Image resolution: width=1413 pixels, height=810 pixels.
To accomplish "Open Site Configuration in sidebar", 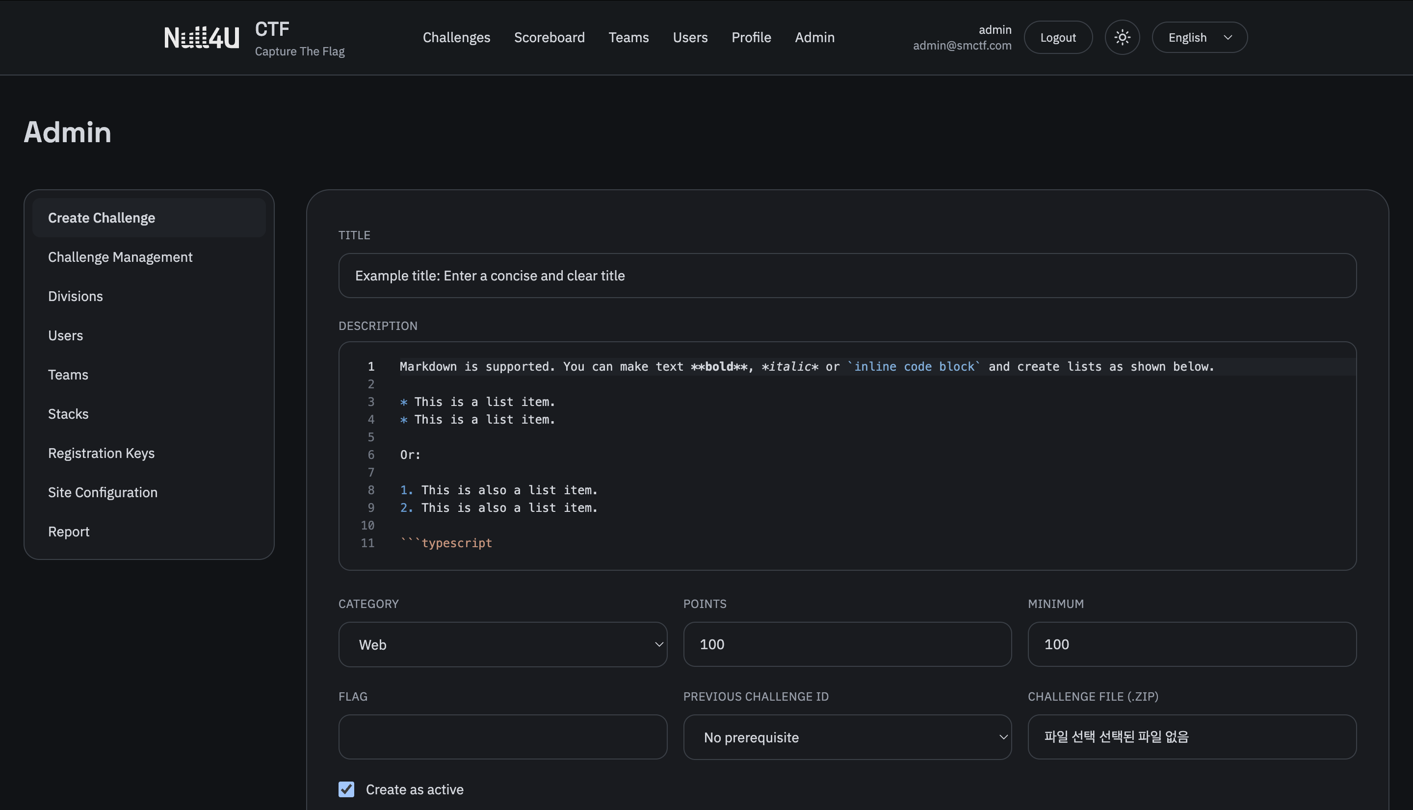I will tap(103, 492).
